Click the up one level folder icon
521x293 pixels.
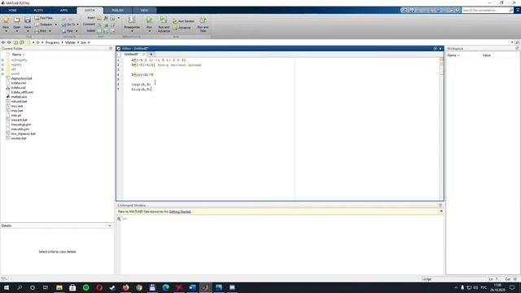(x=15, y=42)
